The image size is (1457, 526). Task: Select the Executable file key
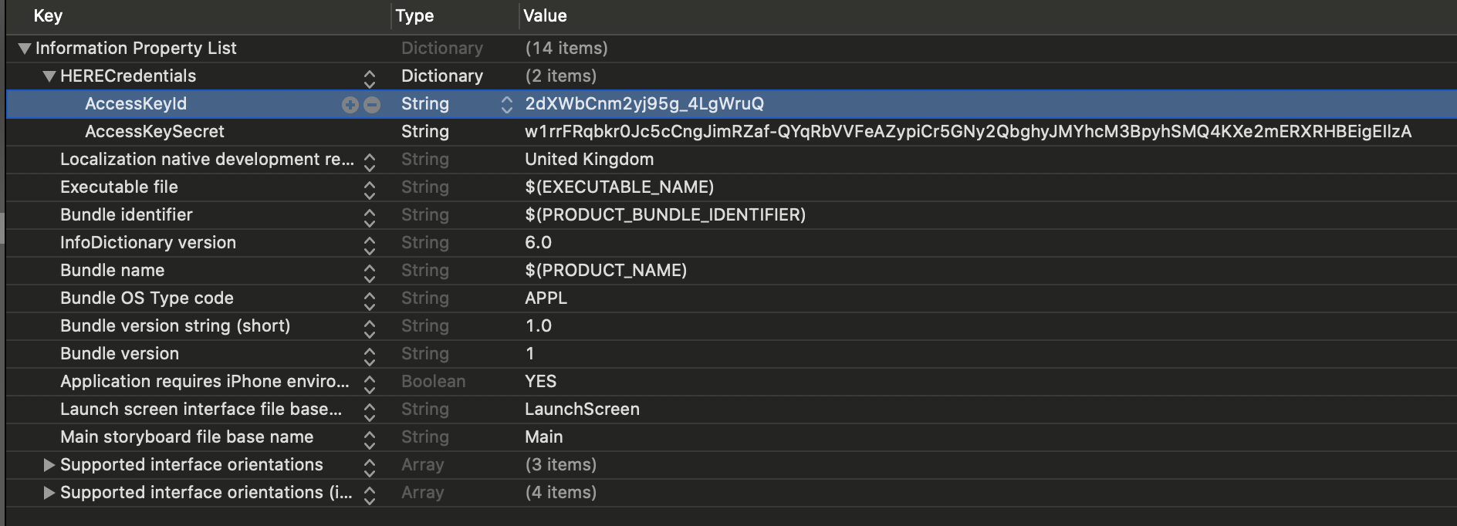pos(119,187)
